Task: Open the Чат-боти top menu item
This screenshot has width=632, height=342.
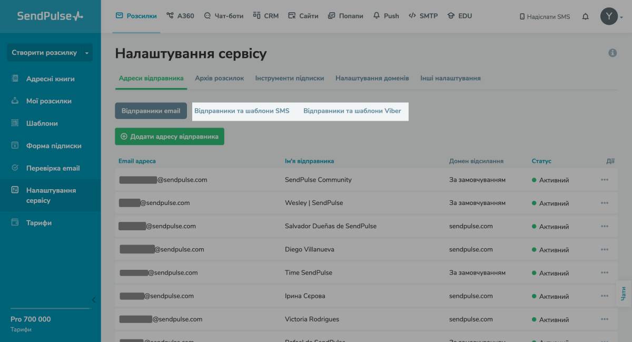Action: click(x=224, y=16)
